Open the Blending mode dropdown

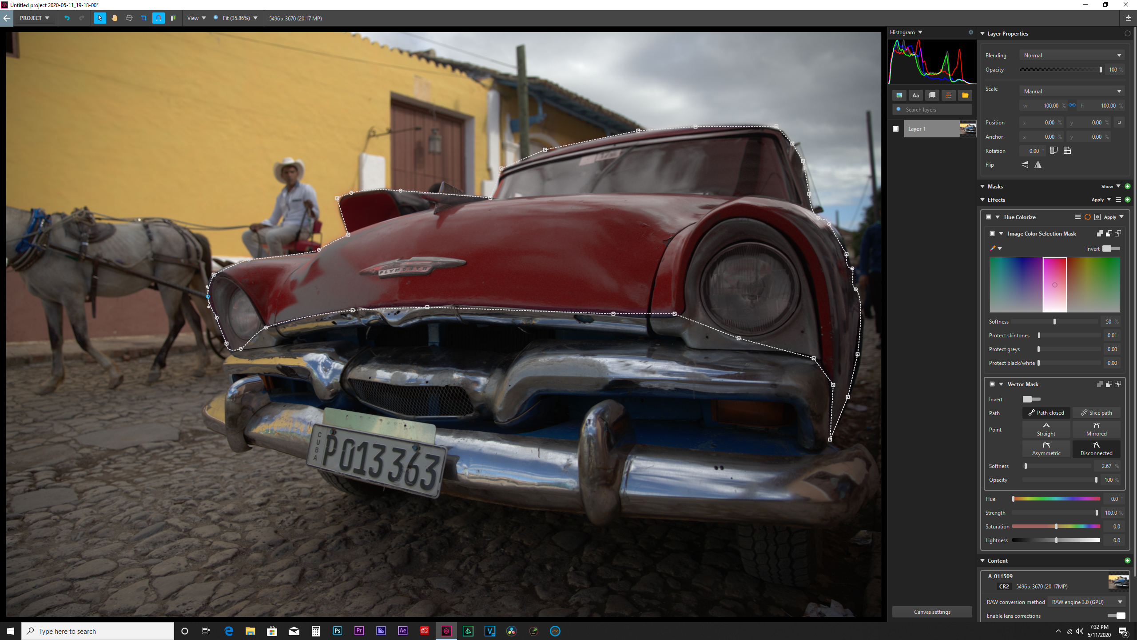click(x=1072, y=55)
